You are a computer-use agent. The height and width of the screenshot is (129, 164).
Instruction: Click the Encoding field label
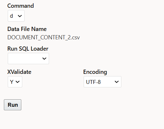95,72
